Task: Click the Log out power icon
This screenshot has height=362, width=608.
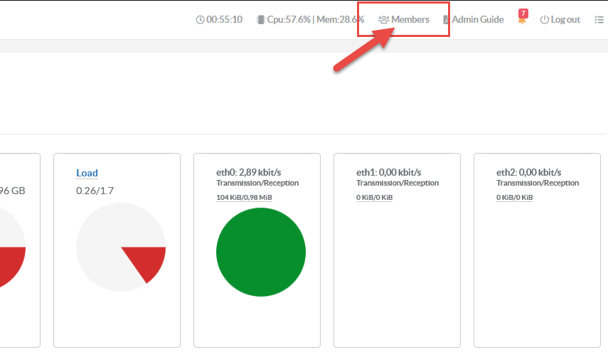Action: [545, 20]
